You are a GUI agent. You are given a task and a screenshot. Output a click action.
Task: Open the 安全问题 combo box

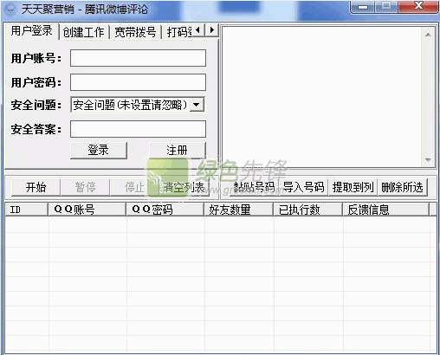pyautogui.click(x=138, y=105)
